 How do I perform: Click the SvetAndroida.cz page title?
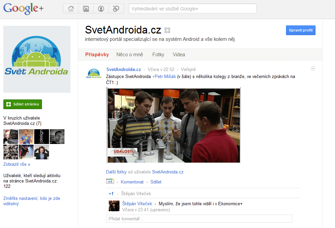click(123, 30)
